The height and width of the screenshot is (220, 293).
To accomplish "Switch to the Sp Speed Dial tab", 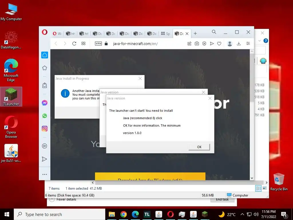I will 165,34.
